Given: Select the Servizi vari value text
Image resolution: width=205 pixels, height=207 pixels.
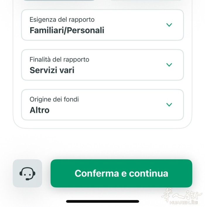Looking at the screenshot, I should [52, 70].
